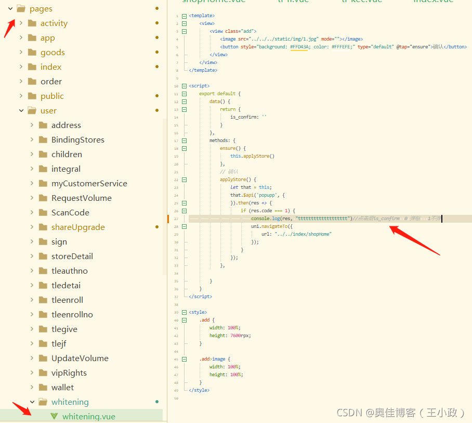Expand the app folder chevron
The height and width of the screenshot is (423, 472).
[21, 37]
